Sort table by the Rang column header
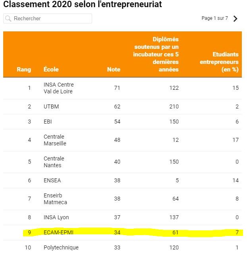 [24, 70]
